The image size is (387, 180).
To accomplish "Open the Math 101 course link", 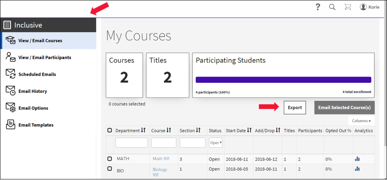I will pos(161,159).
